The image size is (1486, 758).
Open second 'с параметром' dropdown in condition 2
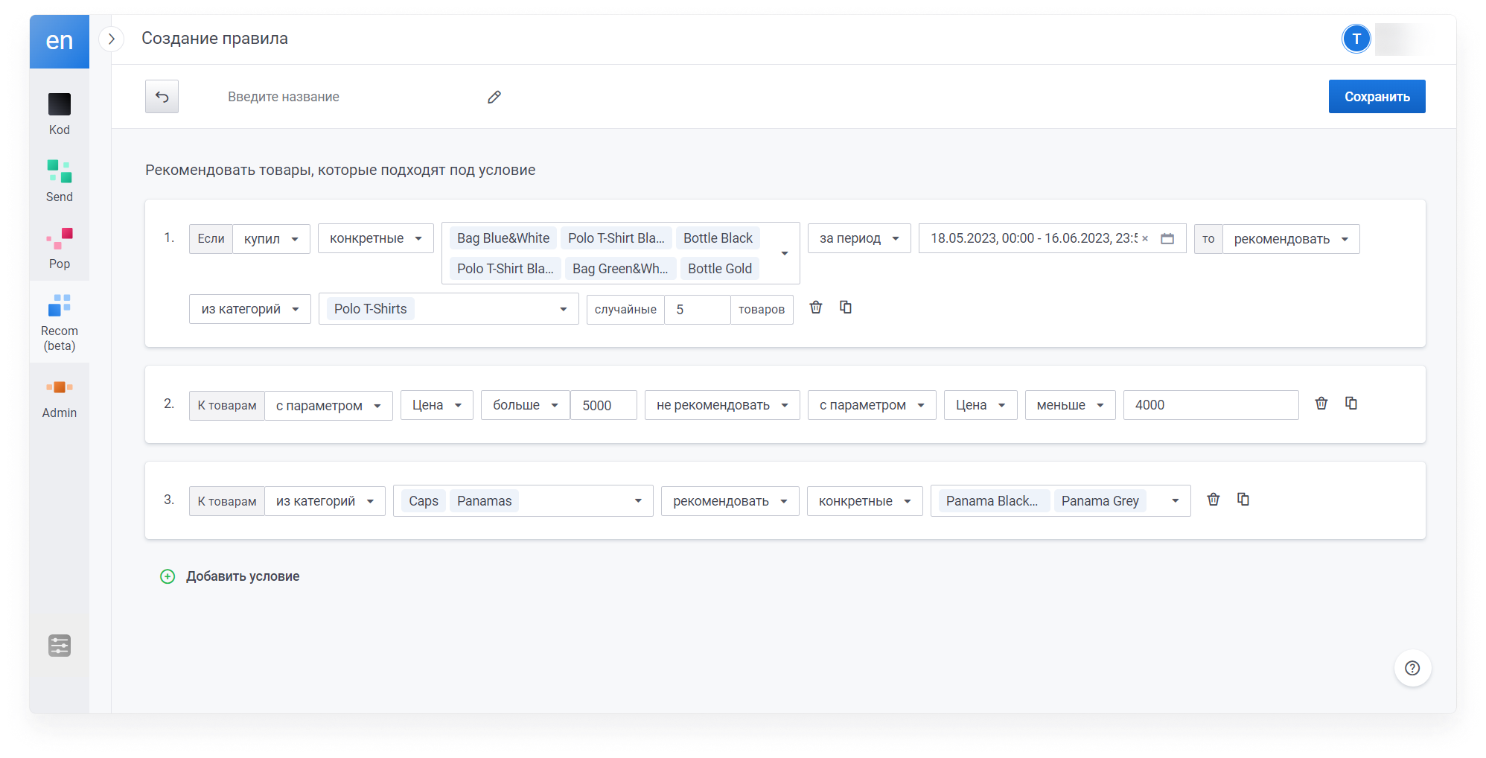tap(872, 406)
